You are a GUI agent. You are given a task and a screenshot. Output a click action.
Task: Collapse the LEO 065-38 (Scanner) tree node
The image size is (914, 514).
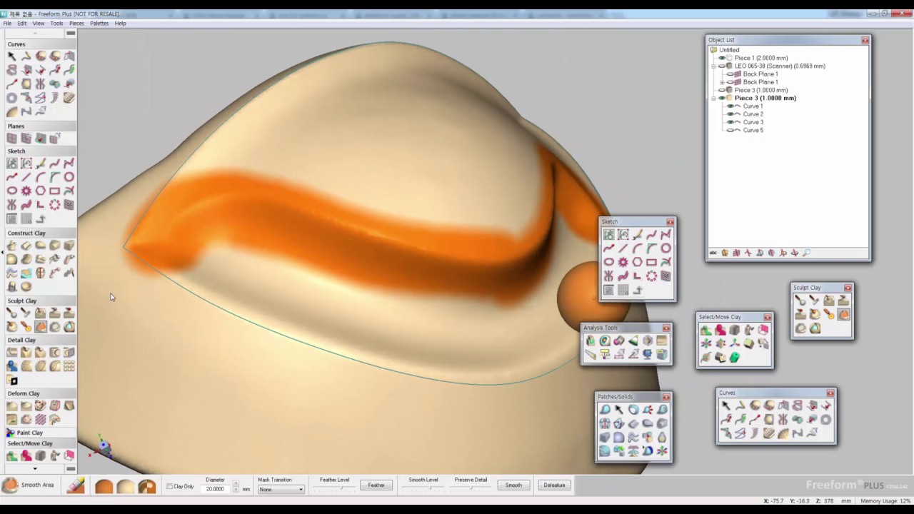[713, 66]
